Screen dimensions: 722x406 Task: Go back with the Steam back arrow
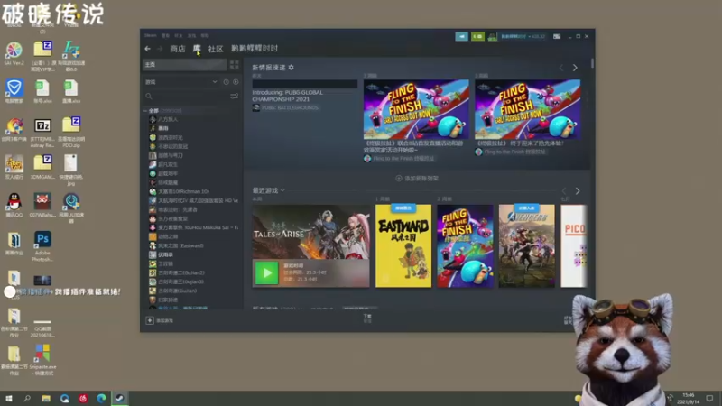pos(147,49)
